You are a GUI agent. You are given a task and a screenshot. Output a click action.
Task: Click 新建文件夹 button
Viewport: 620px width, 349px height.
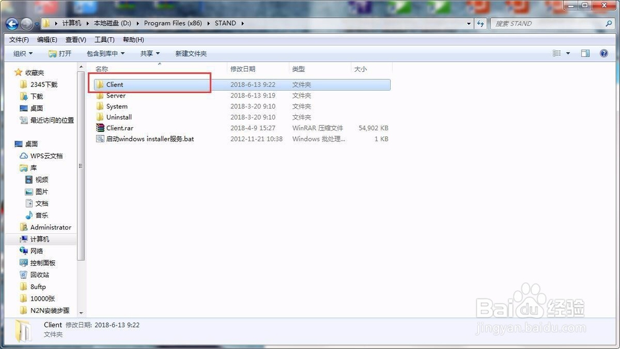[x=191, y=53]
